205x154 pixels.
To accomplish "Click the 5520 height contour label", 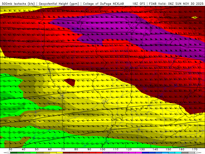I will (x=127, y=71).
